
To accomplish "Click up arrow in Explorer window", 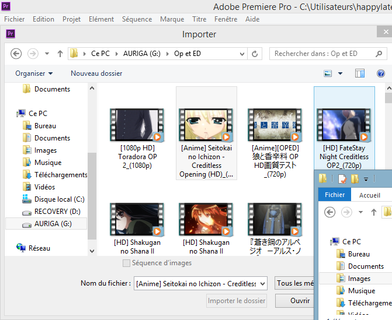I will click(x=374, y=212).
